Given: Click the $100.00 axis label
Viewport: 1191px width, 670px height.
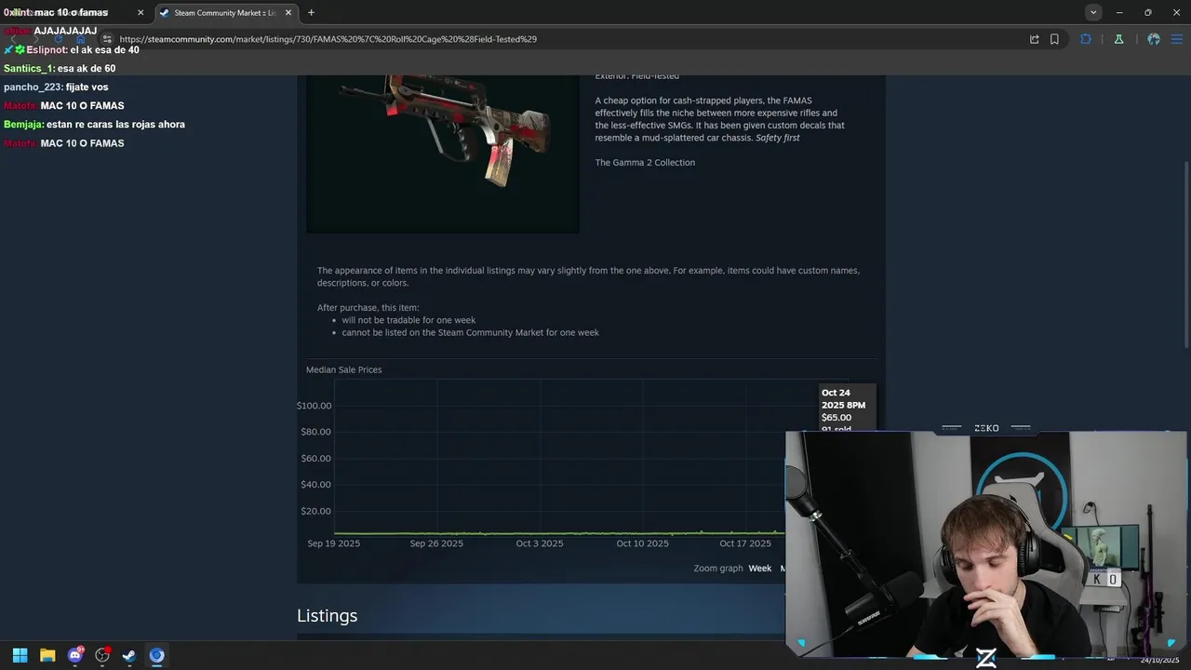Looking at the screenshot, I should pyautogui.click(x=314, y=406).
